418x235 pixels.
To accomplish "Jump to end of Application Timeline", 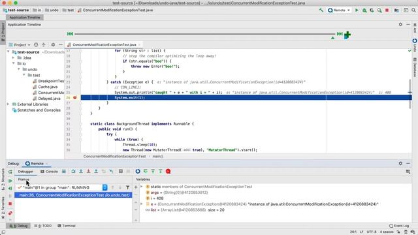I will pos(340,34).
